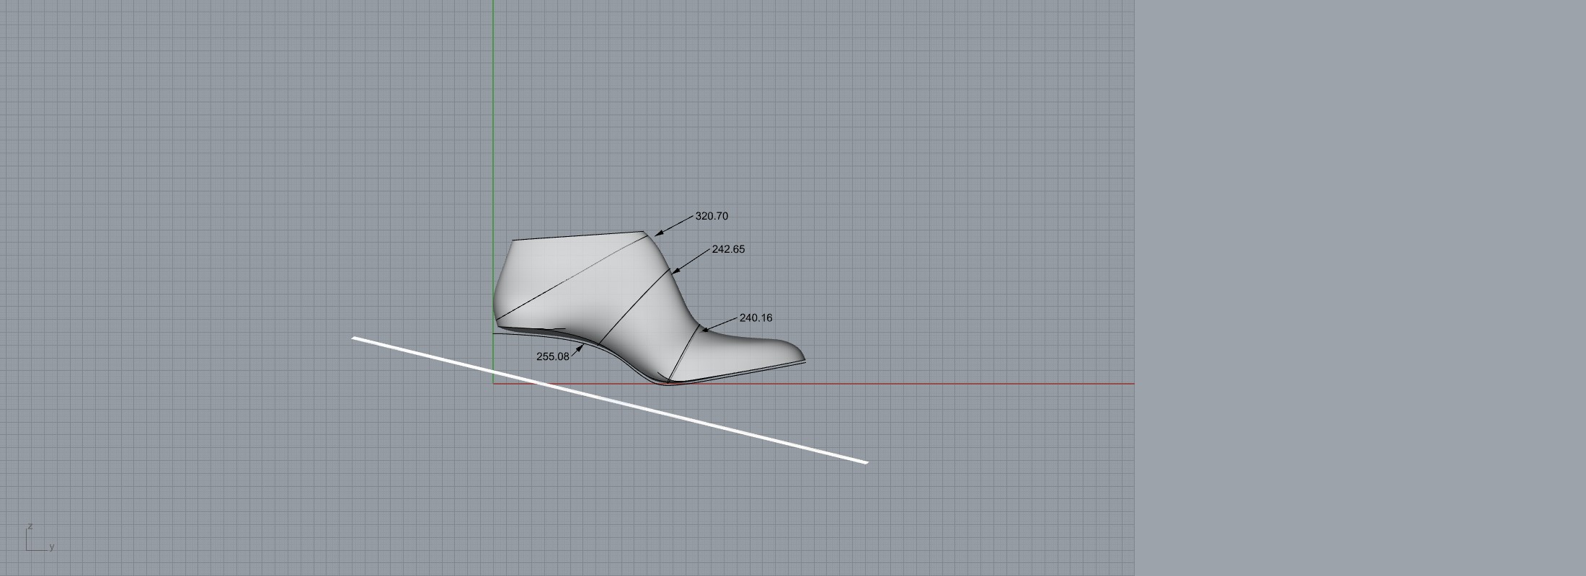Click the 240.16 measurement text
The width and height of the screenshot is (1586, 576).
point(756,318)
